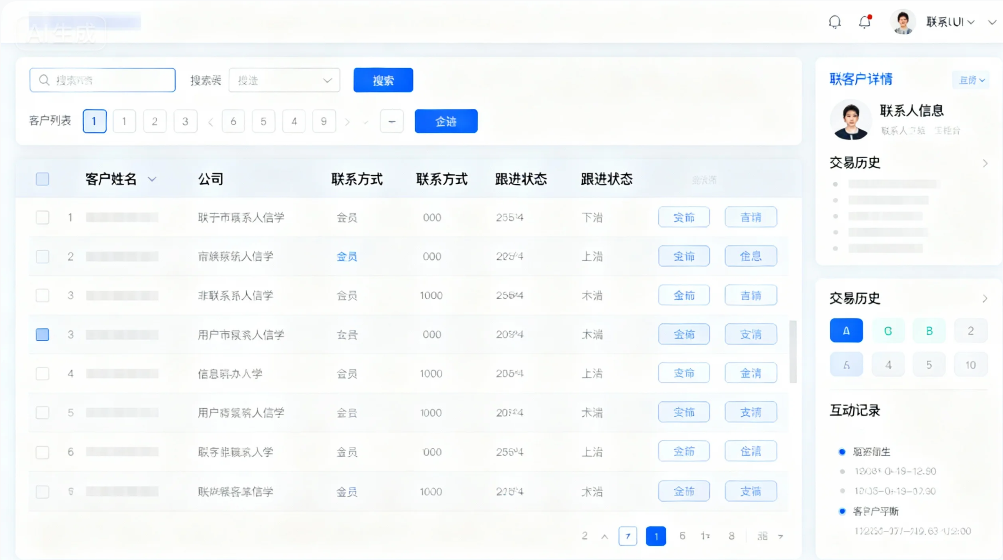
Task: Check the checkbox on row 1
Action: (42, 217)
